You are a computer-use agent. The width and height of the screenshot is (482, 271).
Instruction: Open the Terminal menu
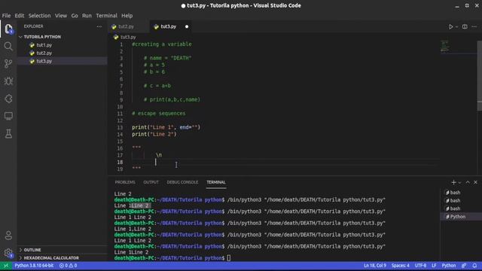tap(106, 16)
